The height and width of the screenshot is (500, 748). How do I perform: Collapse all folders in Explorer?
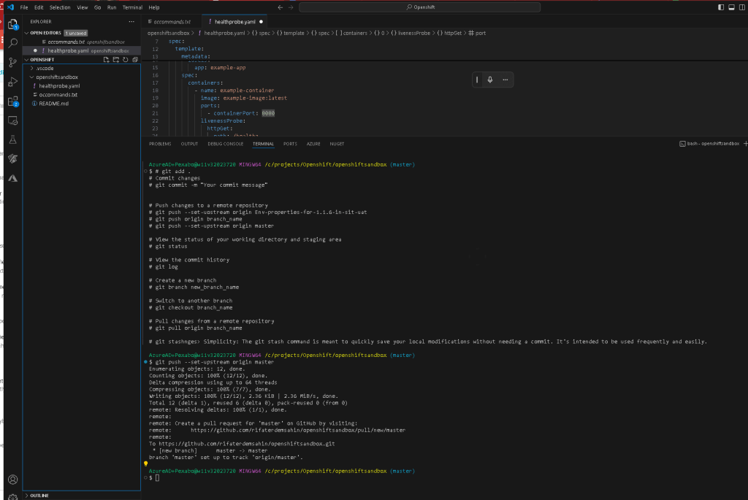(x=135, y=60)
